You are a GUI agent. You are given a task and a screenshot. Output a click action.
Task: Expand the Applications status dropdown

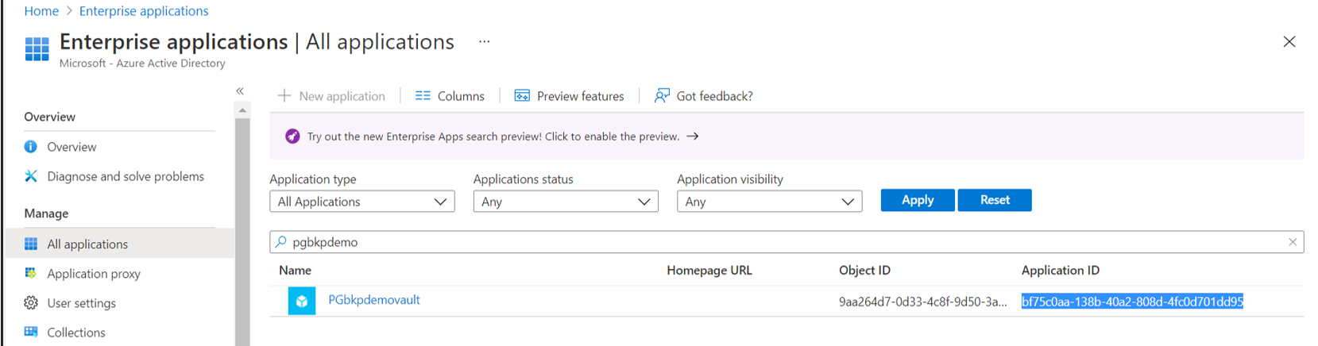tap(566, 202)
